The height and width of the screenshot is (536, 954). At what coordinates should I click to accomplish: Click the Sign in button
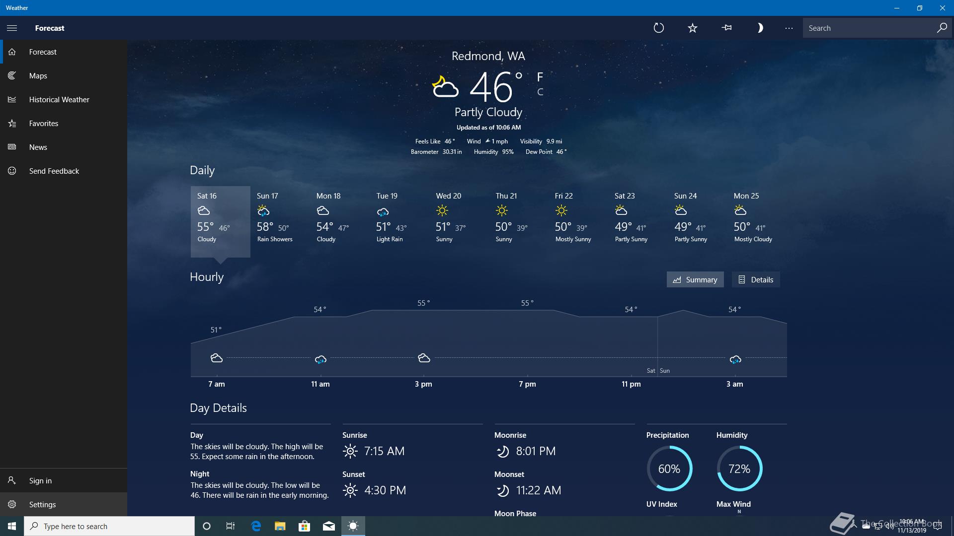pyautogui.click(x=64, y=480)
